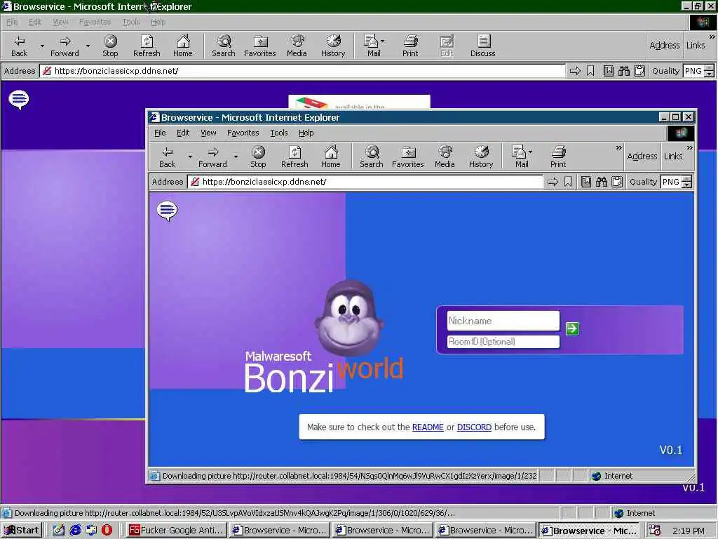The image size is (718, 539).
Task: Click Media in the front window toolbar
Action: tap(445, 157)
